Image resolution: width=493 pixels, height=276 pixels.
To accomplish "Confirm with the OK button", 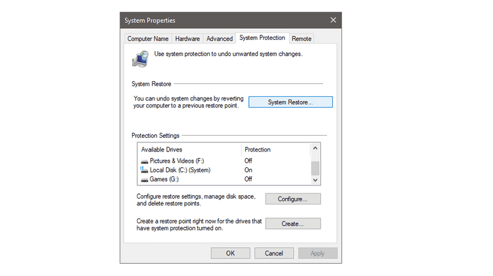I will [x=231, y=253].
